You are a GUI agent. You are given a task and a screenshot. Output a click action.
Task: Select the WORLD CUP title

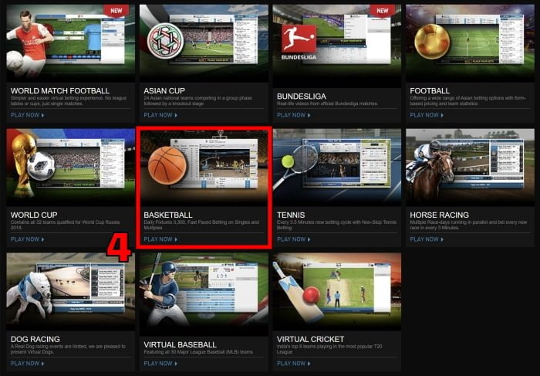tap(34, 215)
